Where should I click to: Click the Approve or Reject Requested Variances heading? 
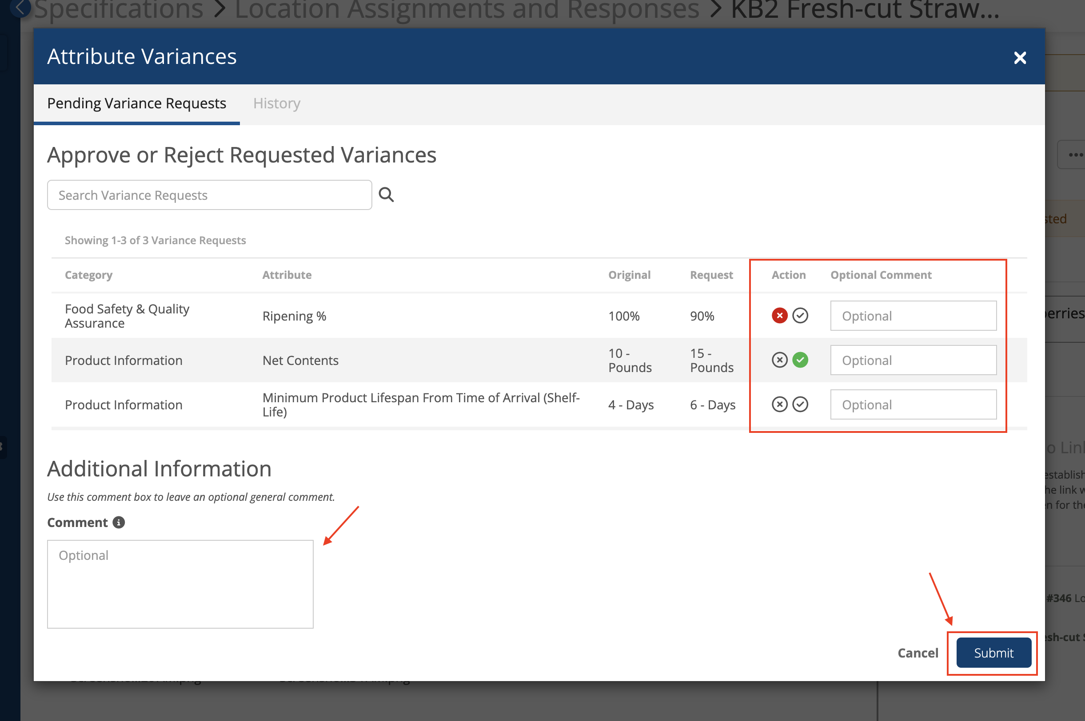coord(242,155)
